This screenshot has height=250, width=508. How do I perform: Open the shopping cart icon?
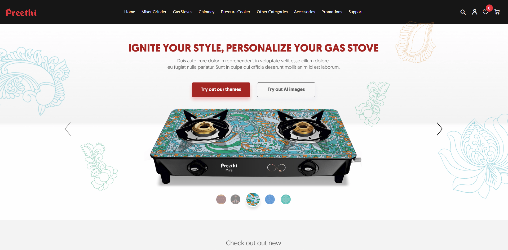pos(497,12)
